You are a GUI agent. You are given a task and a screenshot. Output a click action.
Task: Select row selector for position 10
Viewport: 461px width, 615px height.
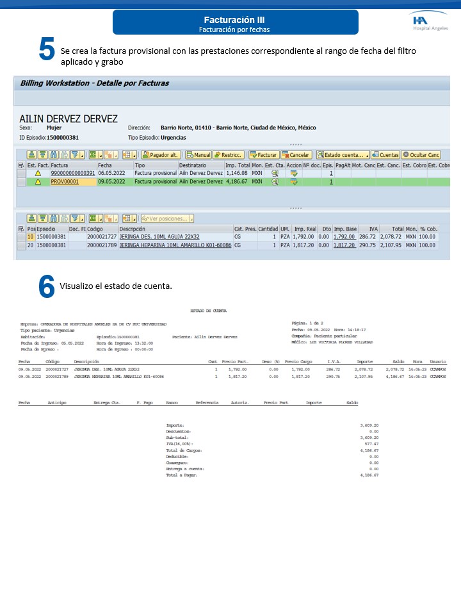21,236
